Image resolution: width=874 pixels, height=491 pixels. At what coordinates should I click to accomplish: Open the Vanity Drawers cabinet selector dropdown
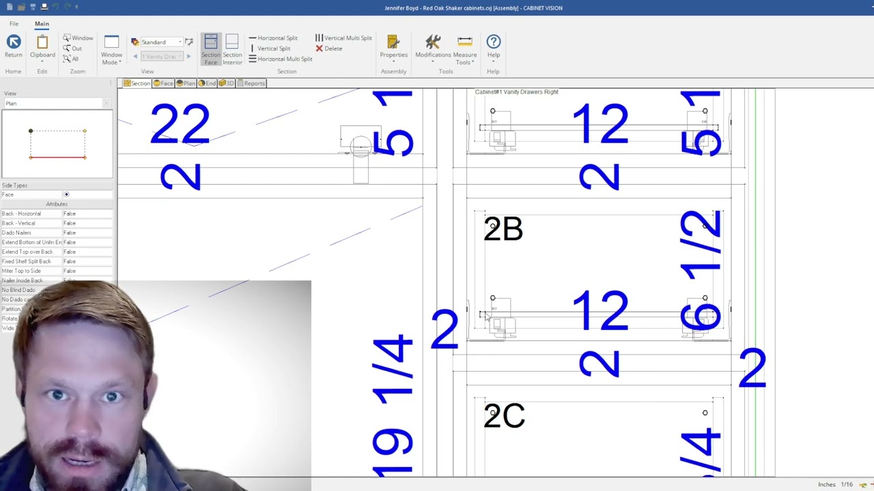pyautogui.click(x=161, y=57)
